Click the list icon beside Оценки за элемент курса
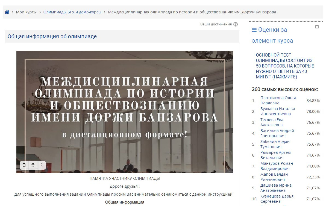The width and height of the screenshot is (326, 206). (254, 30)
